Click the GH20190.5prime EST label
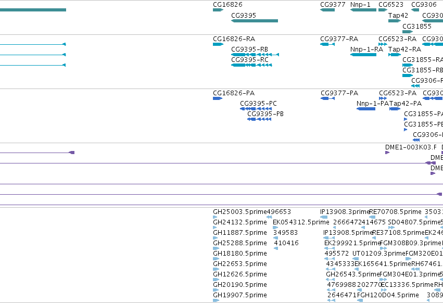This screenshot has width=443, height=303. coord(240,285)
